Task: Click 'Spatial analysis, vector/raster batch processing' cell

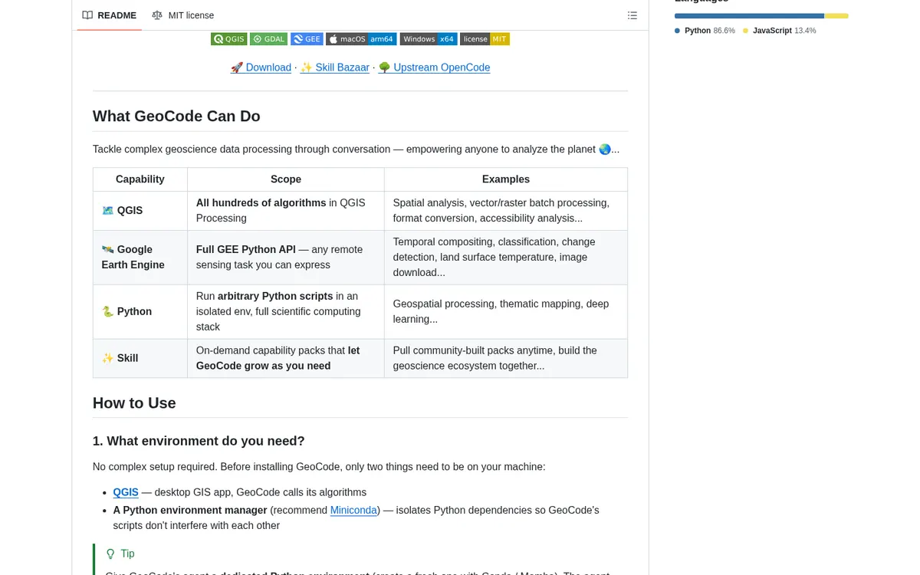Action: tap(506, 211)
